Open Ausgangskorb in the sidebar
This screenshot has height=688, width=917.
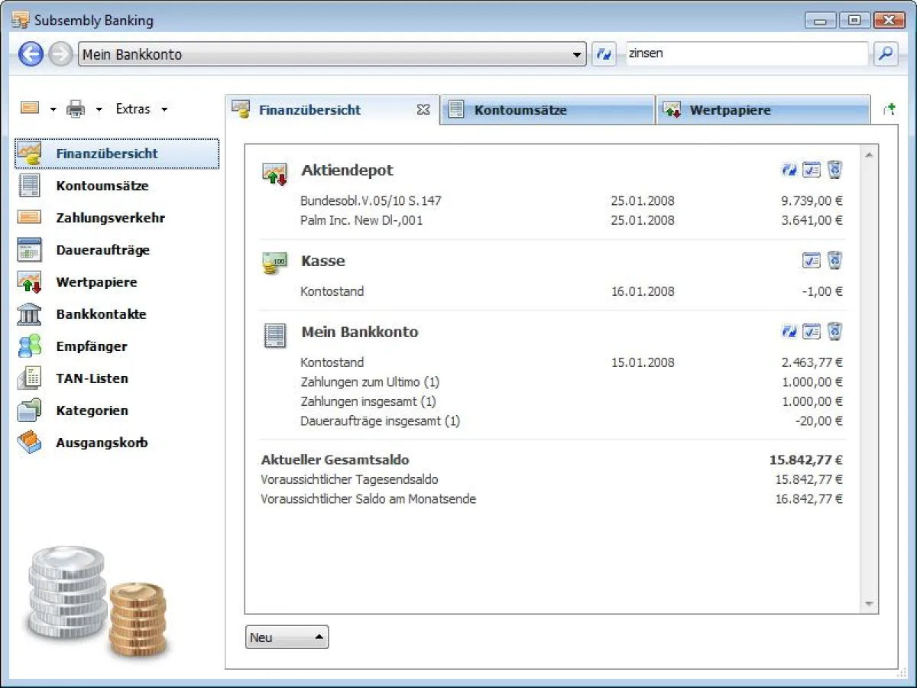pyautogui.click(x=102, y=443)
